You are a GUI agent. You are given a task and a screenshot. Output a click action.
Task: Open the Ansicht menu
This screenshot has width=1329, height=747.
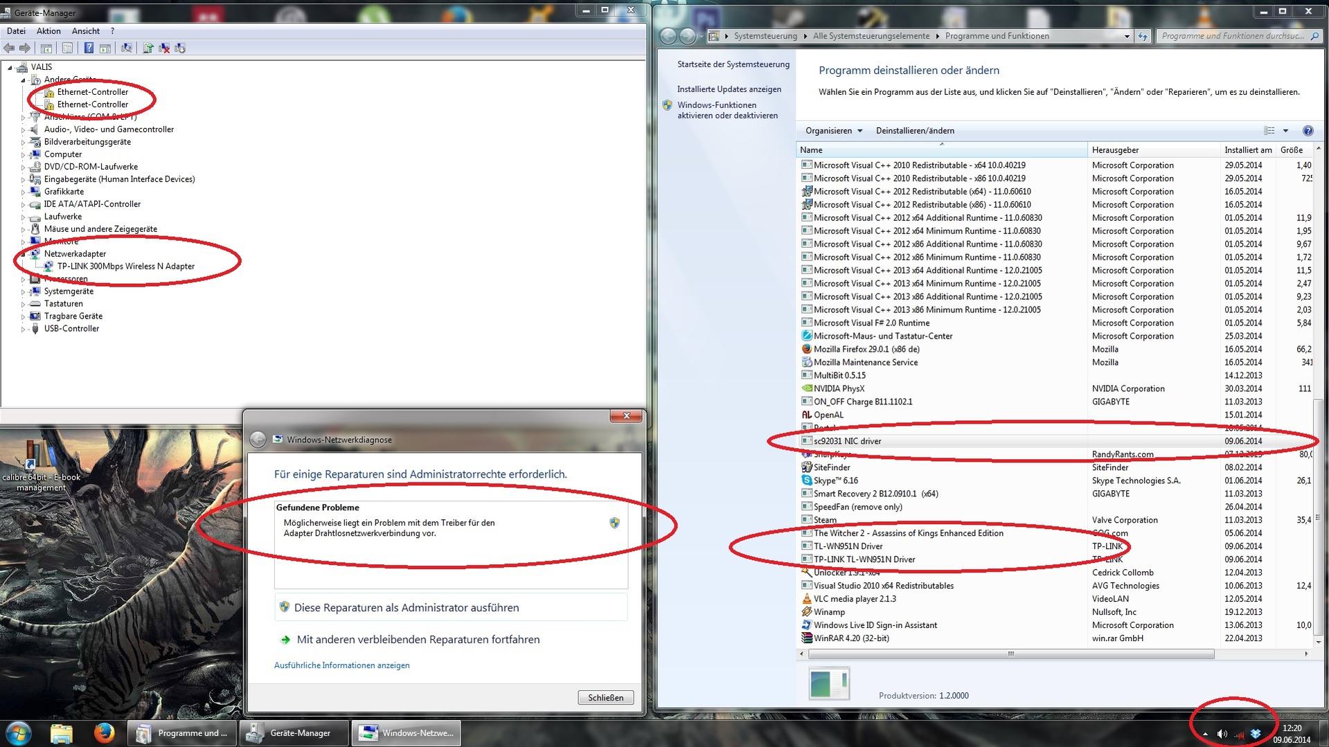86,31
